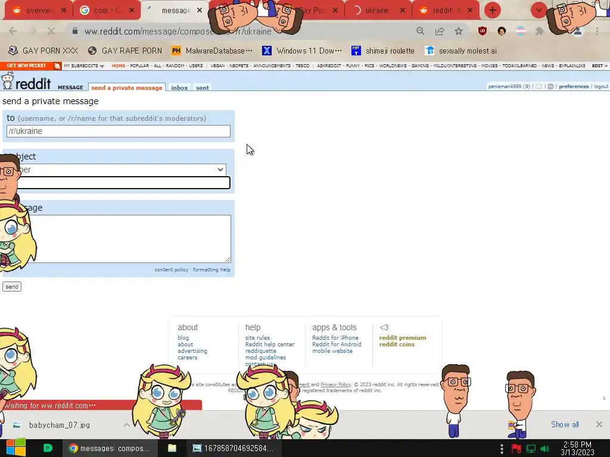Click into the message text area
Image resolution: width=610 pixels, height=457 pixels.
pyautogui.click(x=119, y=239)
